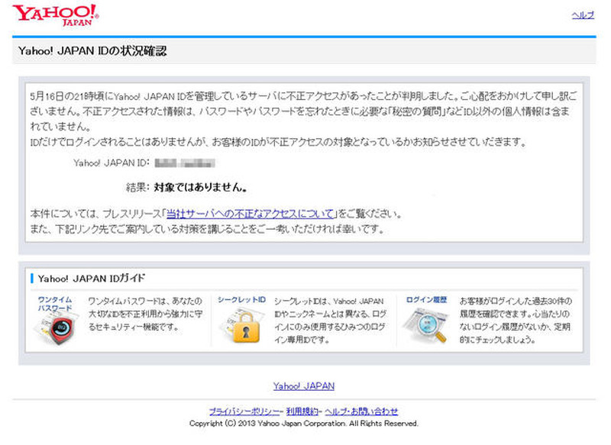Image resolution: width=611 pixels, height=445 pixels.
Task: Open the ヘルプ link at top right
Action: pyautogui.click(x=583, y=15)
